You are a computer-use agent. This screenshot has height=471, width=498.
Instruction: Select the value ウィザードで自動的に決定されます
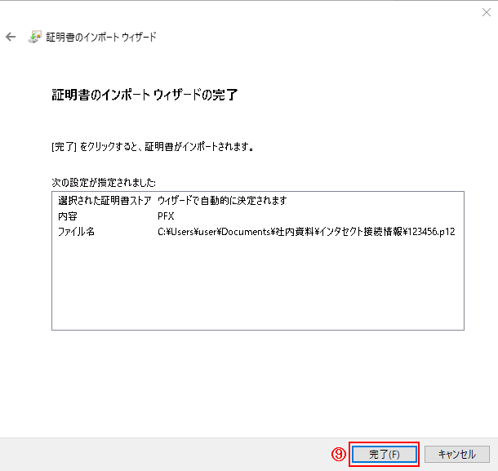[222, 201]
